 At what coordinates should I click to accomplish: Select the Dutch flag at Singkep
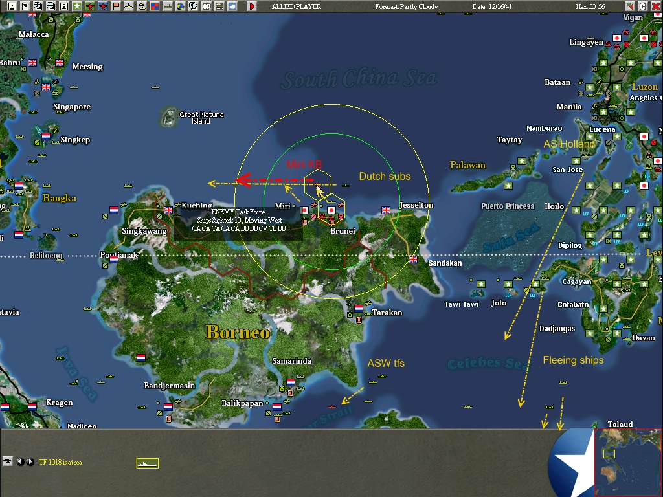point(46,136)
